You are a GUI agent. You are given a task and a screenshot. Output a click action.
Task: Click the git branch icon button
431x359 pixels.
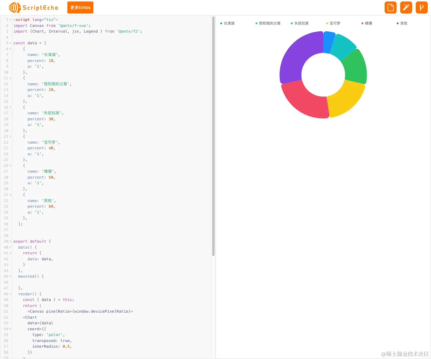pos(421,7)
